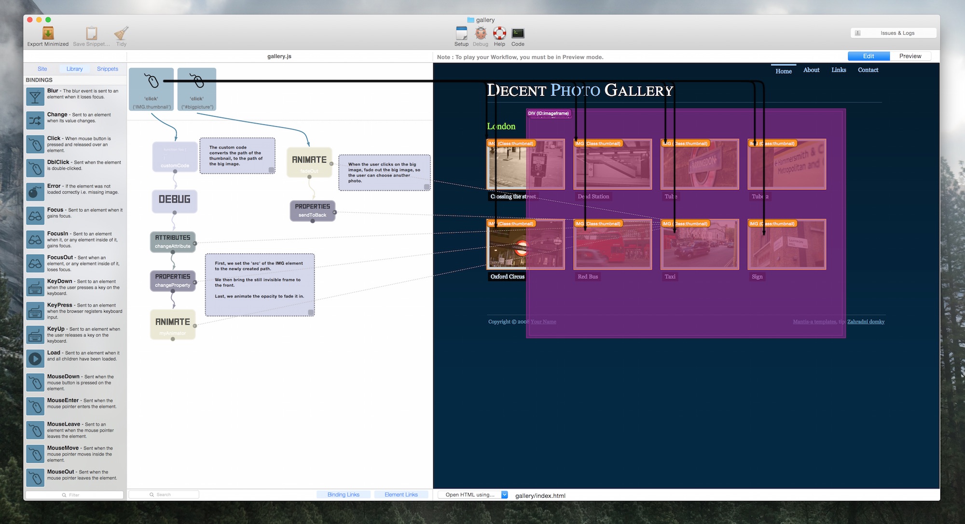Click the Red Bus thumbnail
Screen dimensions: 965x524
point(613,244)
